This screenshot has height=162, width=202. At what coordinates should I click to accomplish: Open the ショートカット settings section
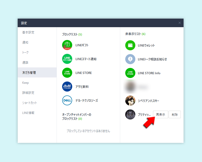pos(30,103)
